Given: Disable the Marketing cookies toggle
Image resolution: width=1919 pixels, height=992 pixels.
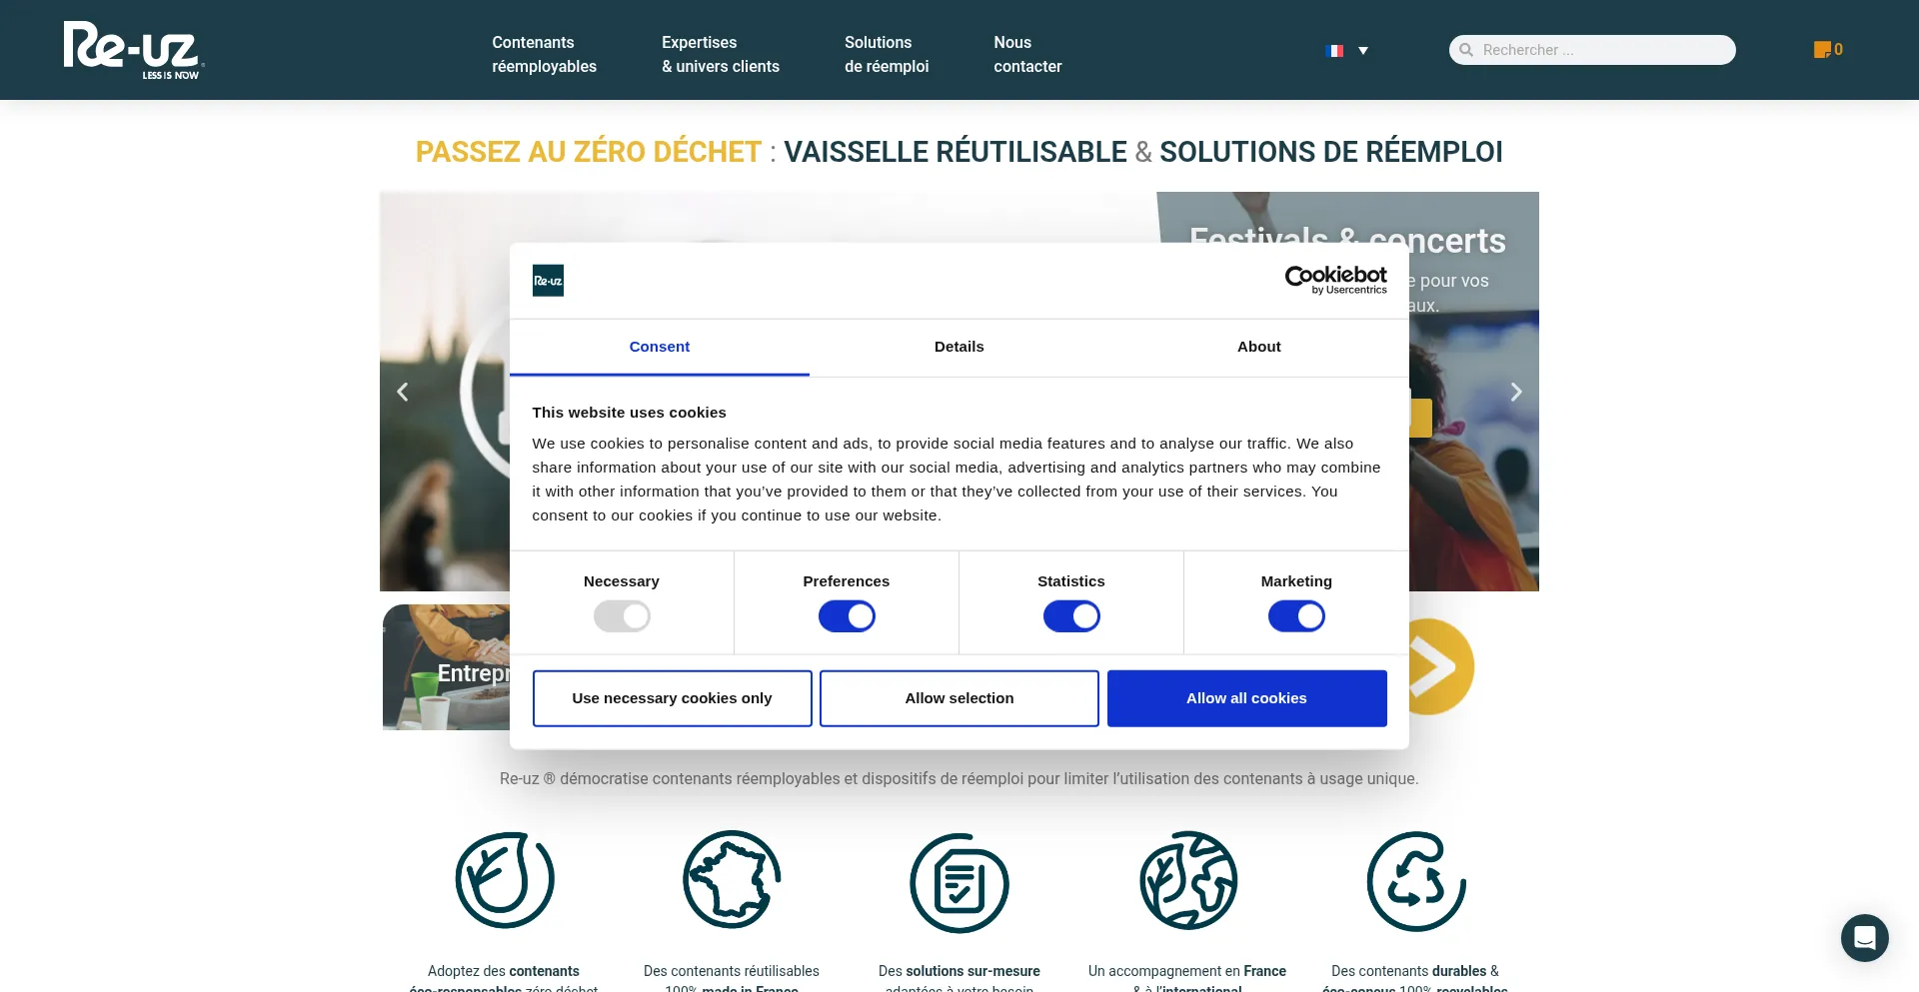Looking at the screenshot, I should point(1296,616).
